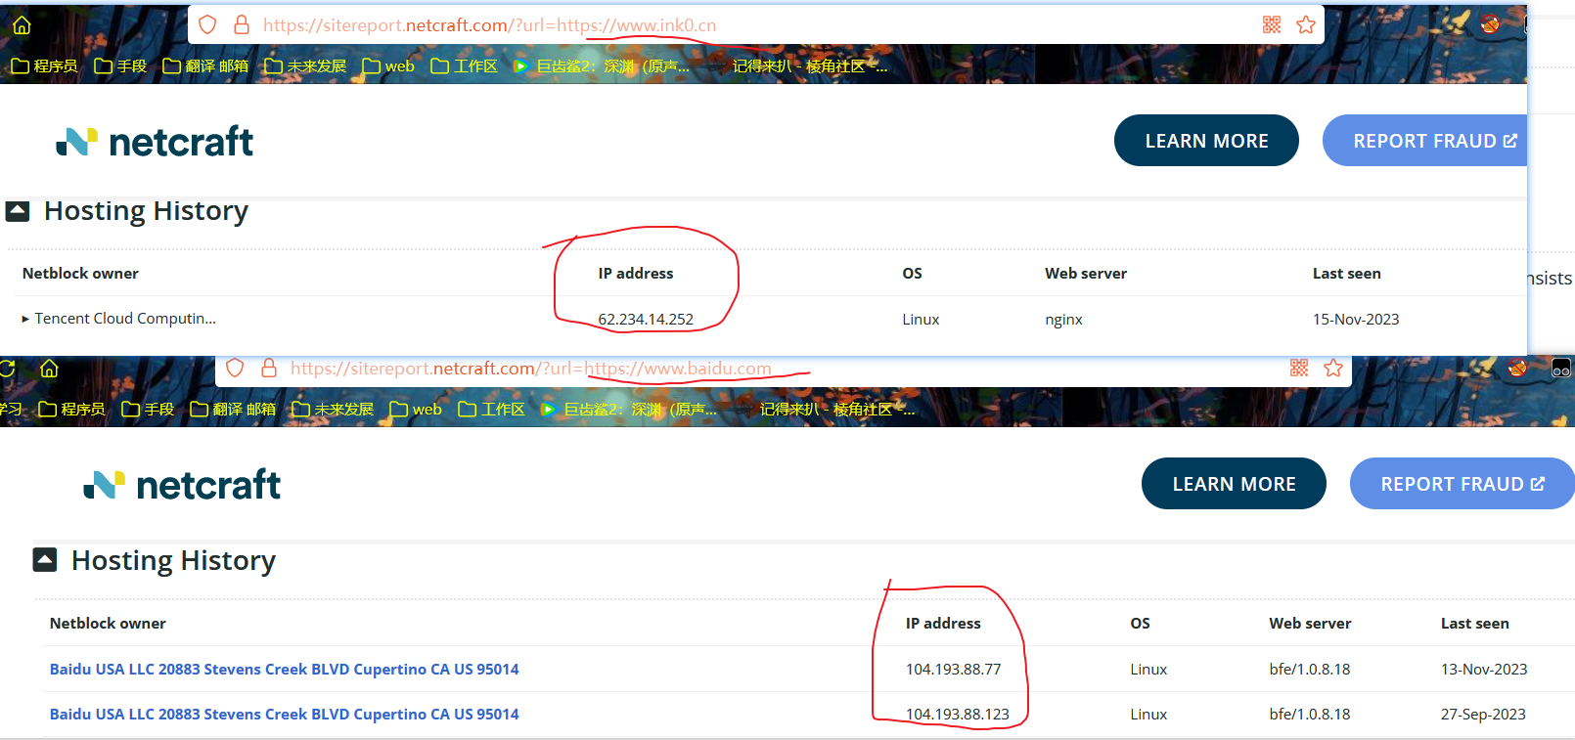
Task: Click the shield icon beside the baidu.com URL
Action: 235,368
